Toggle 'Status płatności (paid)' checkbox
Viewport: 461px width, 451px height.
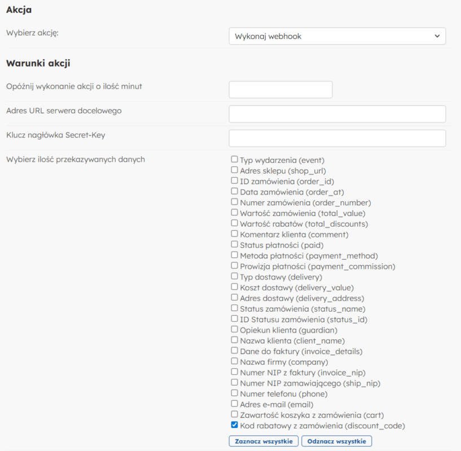[234, 245]
